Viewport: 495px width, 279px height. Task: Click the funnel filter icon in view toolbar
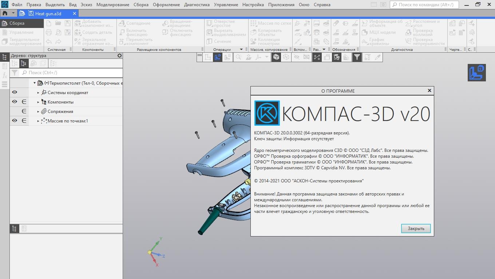pos(357,57)
